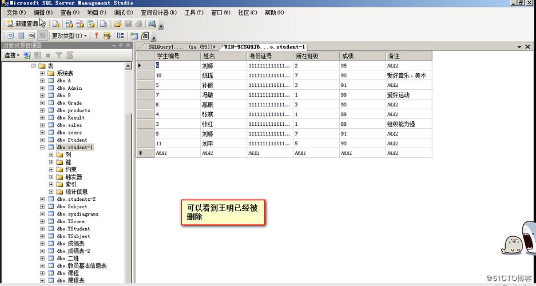Show the SQL pane using the SQL icon
The width and height of the screenshot is (536, 286).
[x=32, y=35]
